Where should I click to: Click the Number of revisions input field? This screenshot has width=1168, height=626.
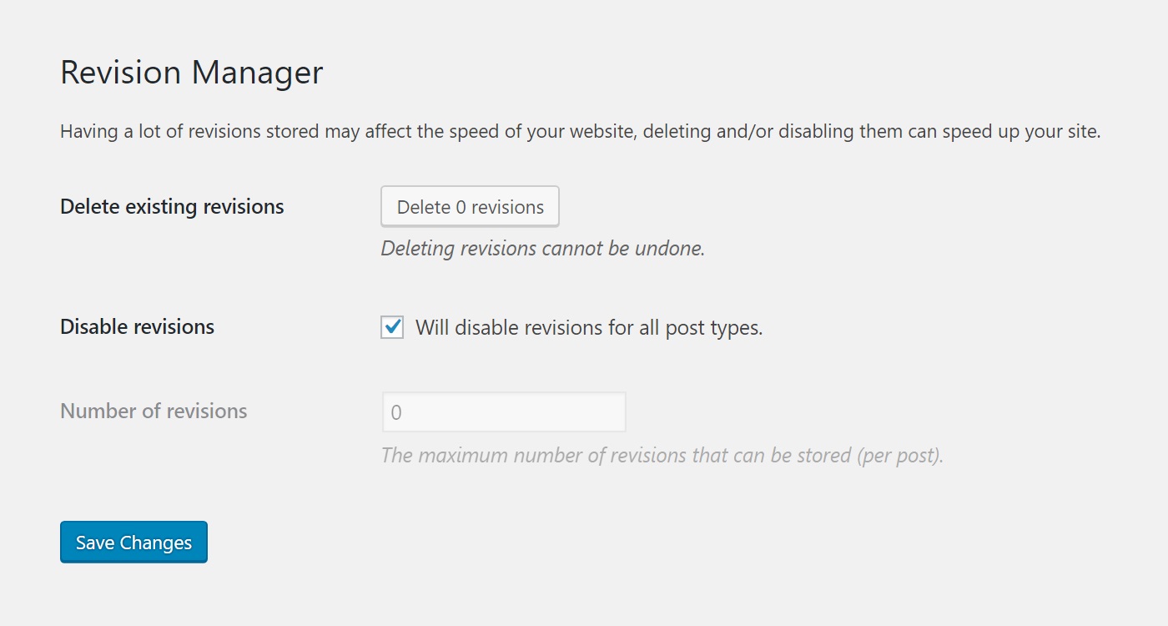504,412
